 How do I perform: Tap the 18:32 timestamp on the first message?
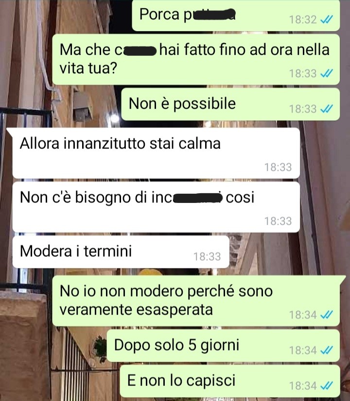[x=303, y=20]
